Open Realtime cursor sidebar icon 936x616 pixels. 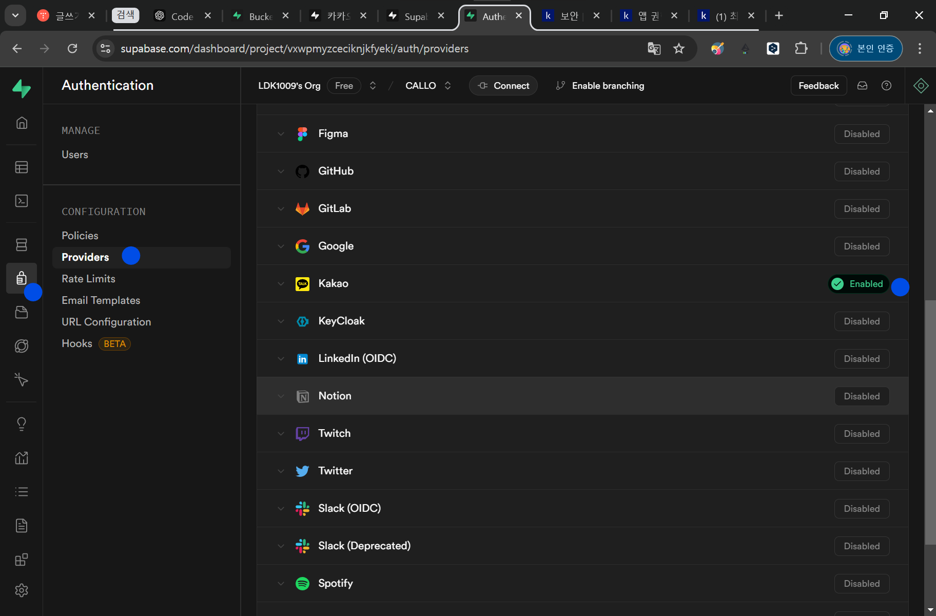[x=22, y=379]
